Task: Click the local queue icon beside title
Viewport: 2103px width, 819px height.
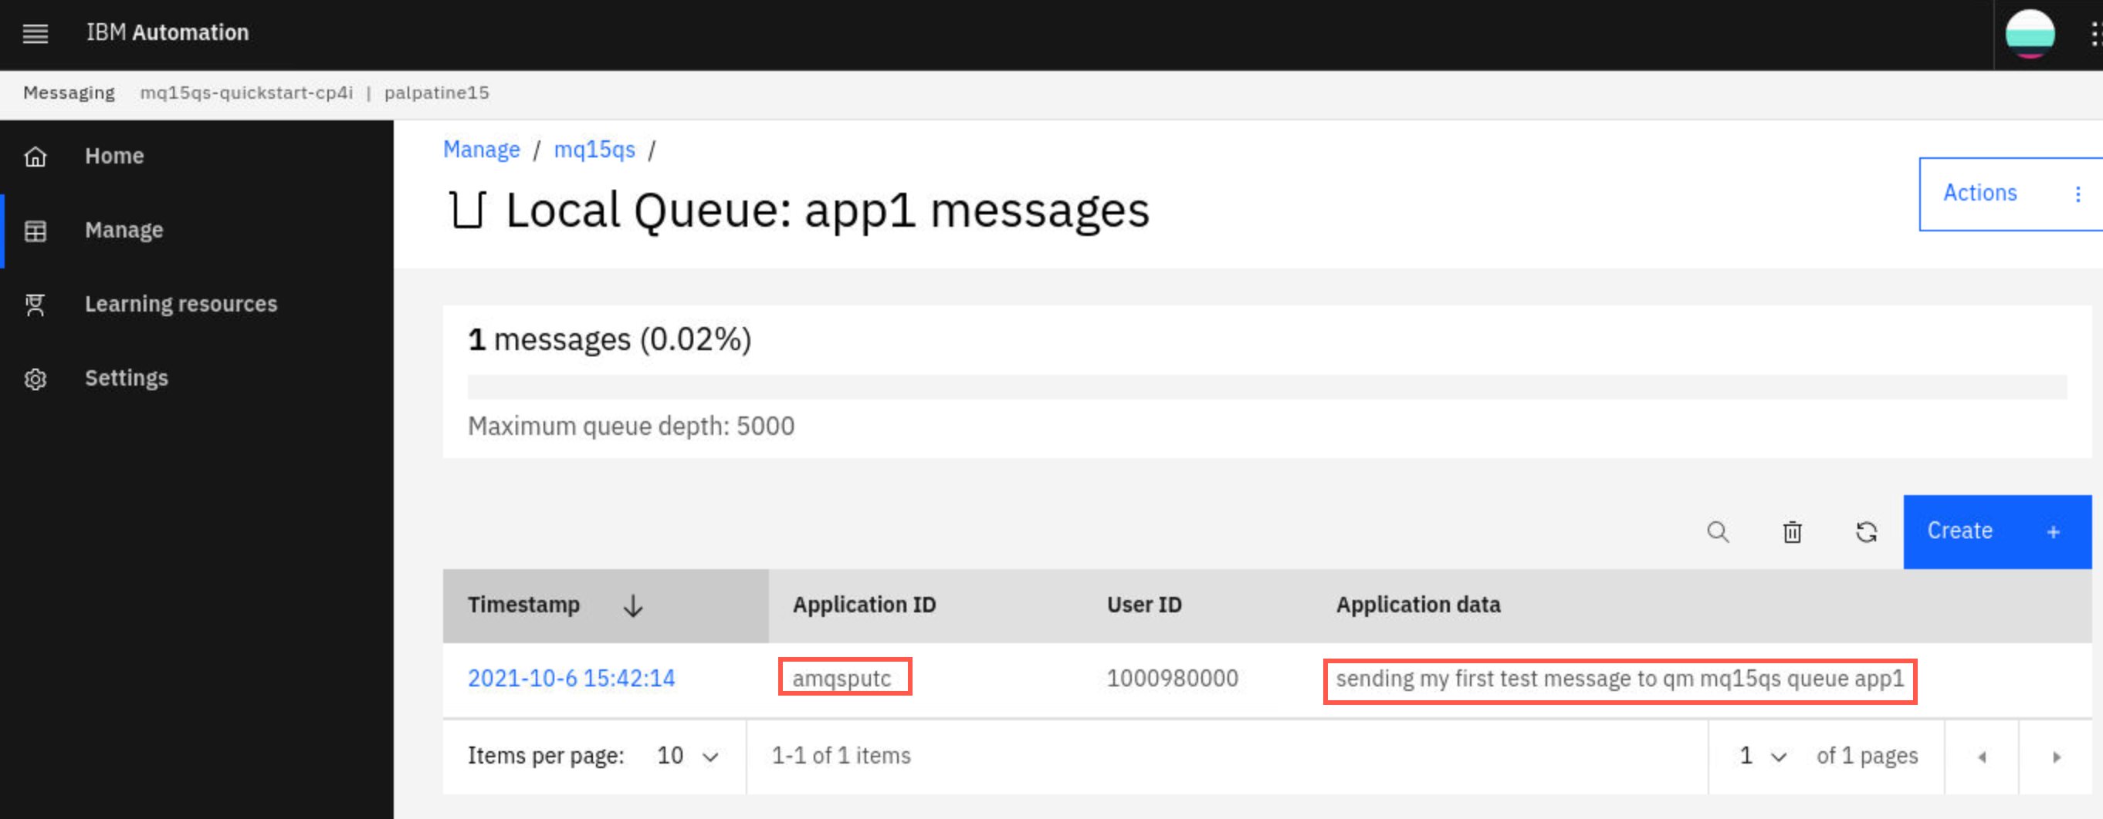Action: coord(468,210)
